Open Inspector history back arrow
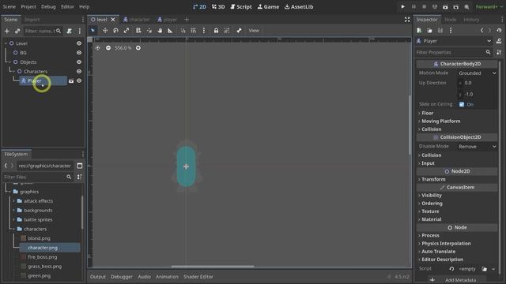 pyautogui.click(x=482, y=31)
